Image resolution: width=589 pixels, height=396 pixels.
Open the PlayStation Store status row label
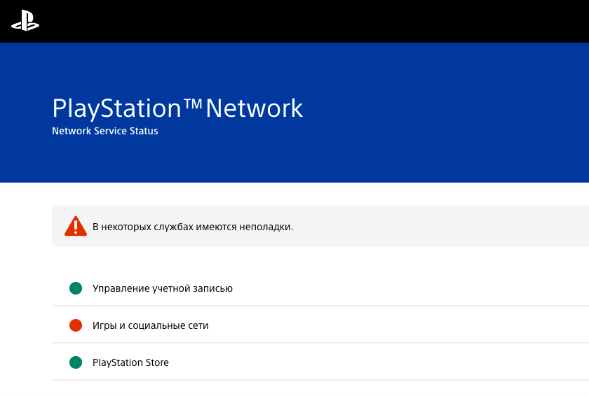click(130, 362)
